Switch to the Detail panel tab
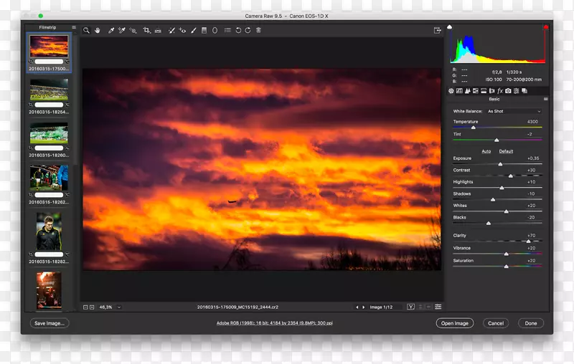 [468, 90]
